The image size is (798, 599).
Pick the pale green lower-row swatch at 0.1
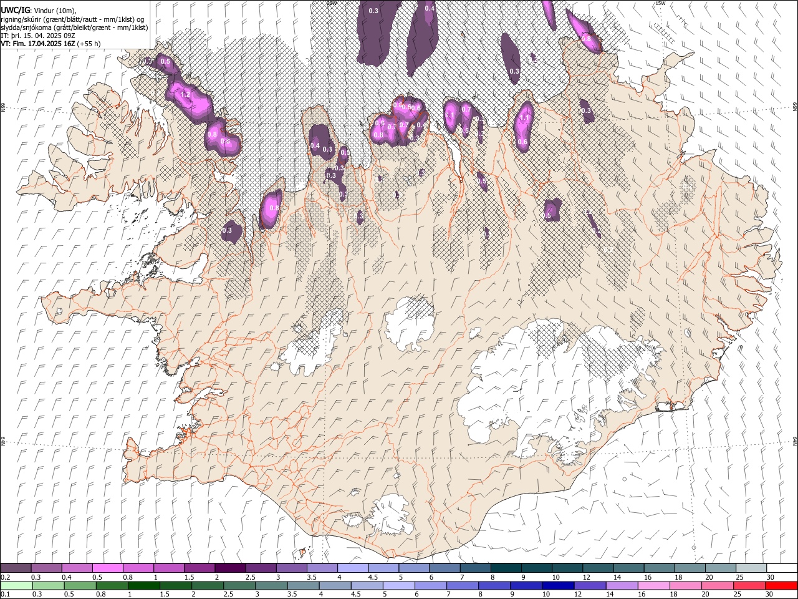(17, 586)
